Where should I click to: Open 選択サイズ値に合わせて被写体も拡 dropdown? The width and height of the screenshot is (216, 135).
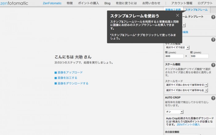point(186,90)
